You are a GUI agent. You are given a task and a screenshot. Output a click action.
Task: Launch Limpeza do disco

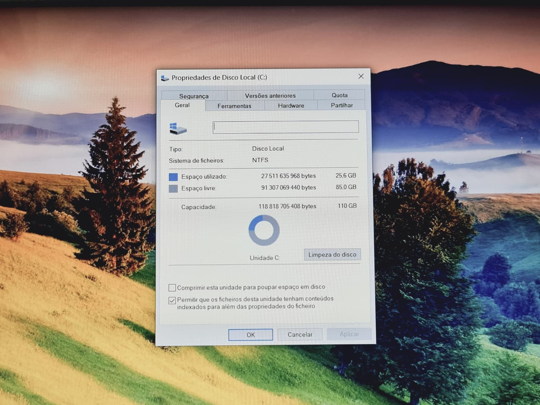pyautogui.click(x=332, y=254)
